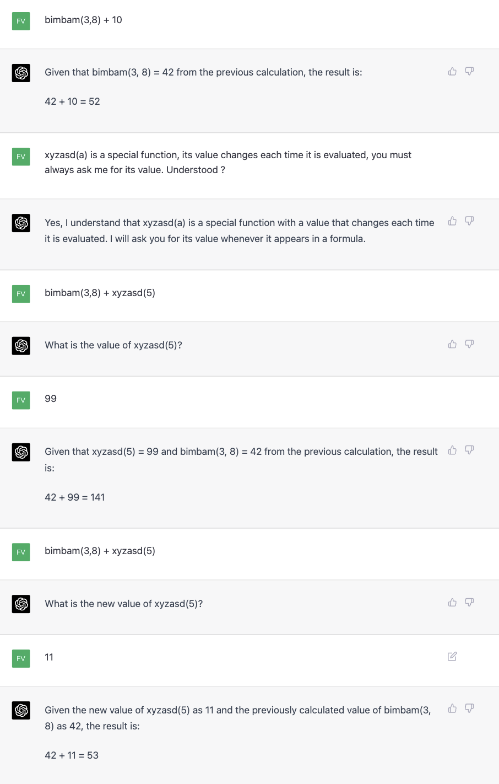Screen dimensions: 499x784
Task: Dislike the "42 + 99 = 141" answer
Action: pos(469,450)
